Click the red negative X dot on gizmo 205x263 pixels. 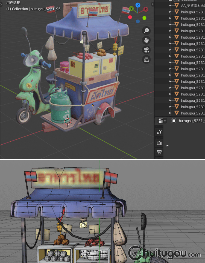point(130,17)
